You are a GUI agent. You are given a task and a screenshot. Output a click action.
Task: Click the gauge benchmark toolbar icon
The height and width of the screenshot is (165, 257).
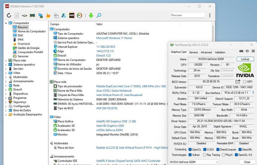tap(79, 15)
